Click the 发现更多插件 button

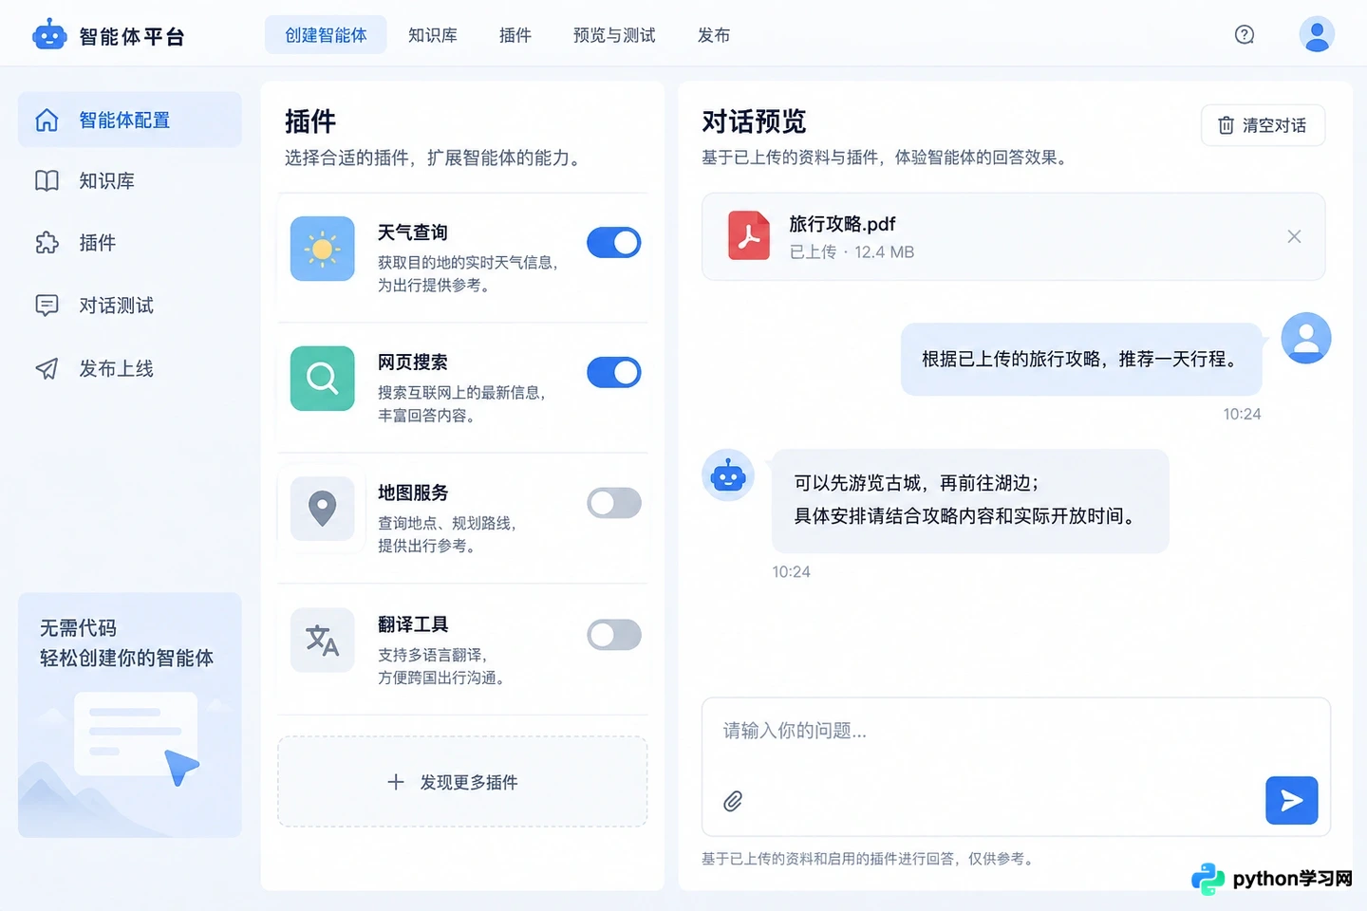[x=462, y=782]
